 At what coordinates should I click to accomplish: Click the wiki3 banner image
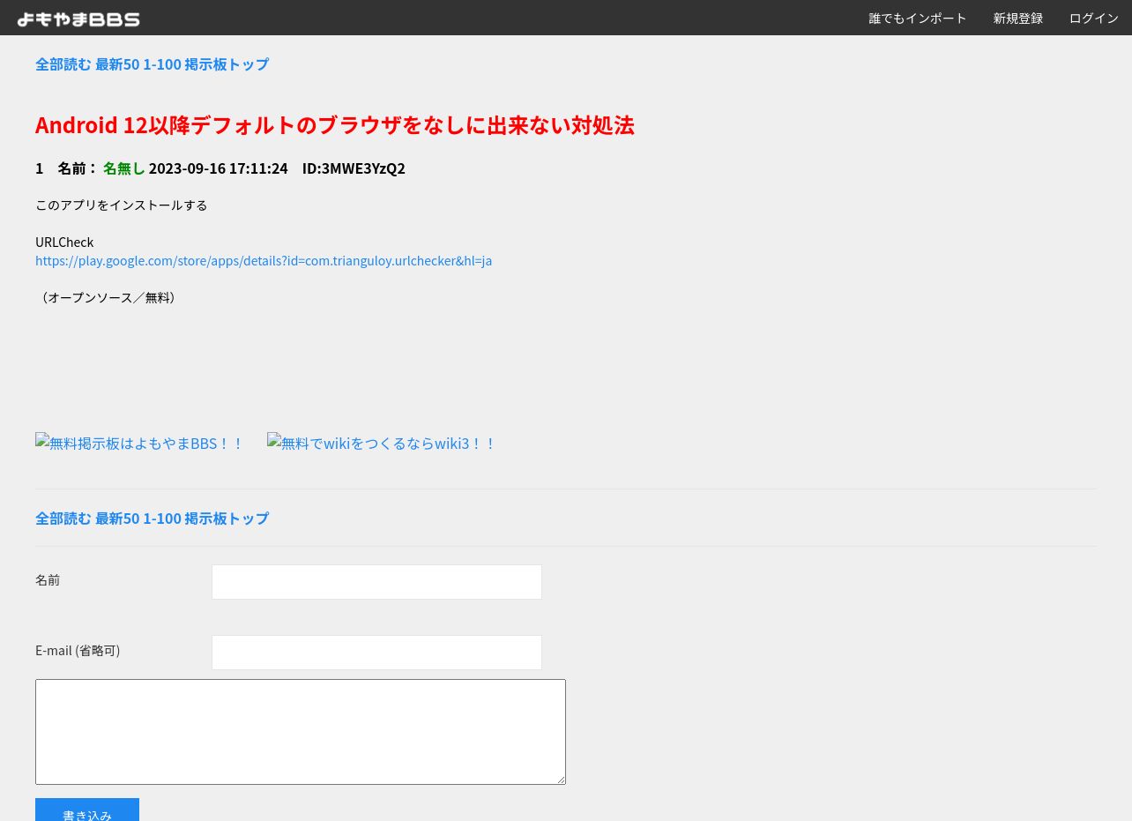tap(382, 443)
